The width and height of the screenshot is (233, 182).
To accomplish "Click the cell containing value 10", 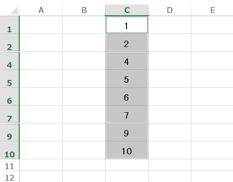I will tap(127, 150).
